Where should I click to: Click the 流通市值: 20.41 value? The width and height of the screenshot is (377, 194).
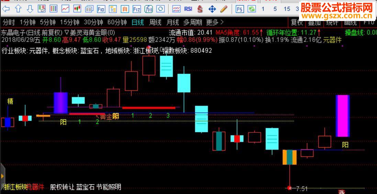point(191,32)
